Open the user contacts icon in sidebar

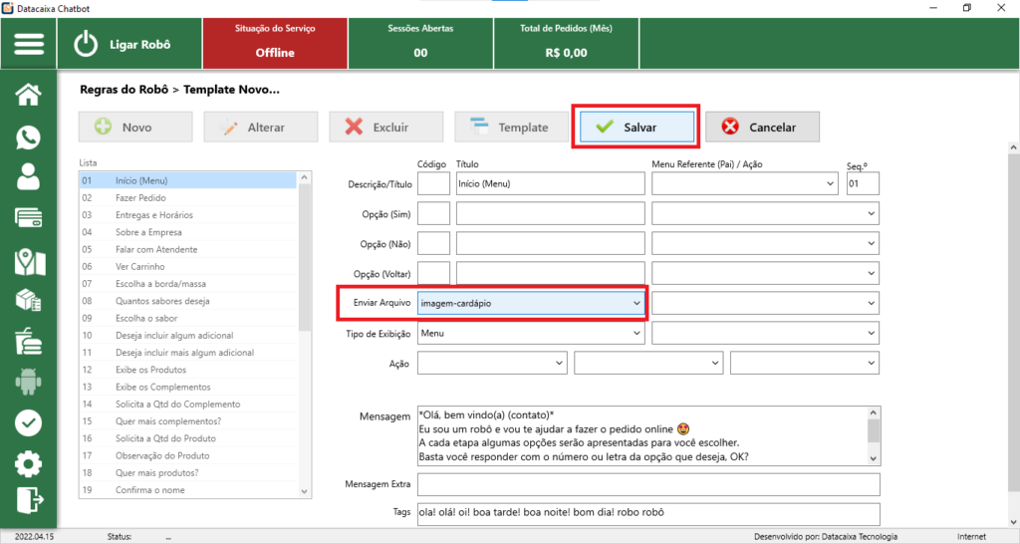pyautogui.click(x=29, y=177)
